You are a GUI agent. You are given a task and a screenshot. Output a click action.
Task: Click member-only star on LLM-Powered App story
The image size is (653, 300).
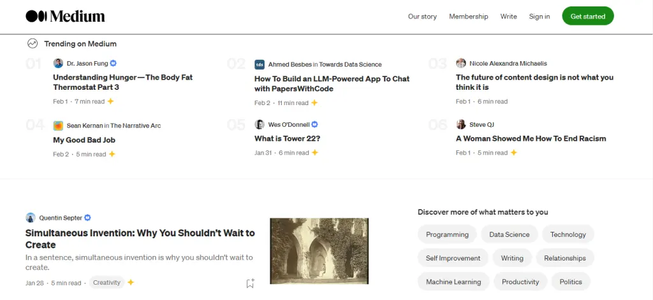(x=314, y=103)
